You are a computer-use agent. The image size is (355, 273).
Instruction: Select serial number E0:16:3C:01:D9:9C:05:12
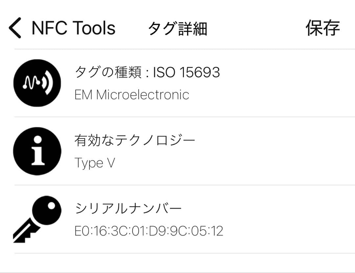(x=149, y=231)
